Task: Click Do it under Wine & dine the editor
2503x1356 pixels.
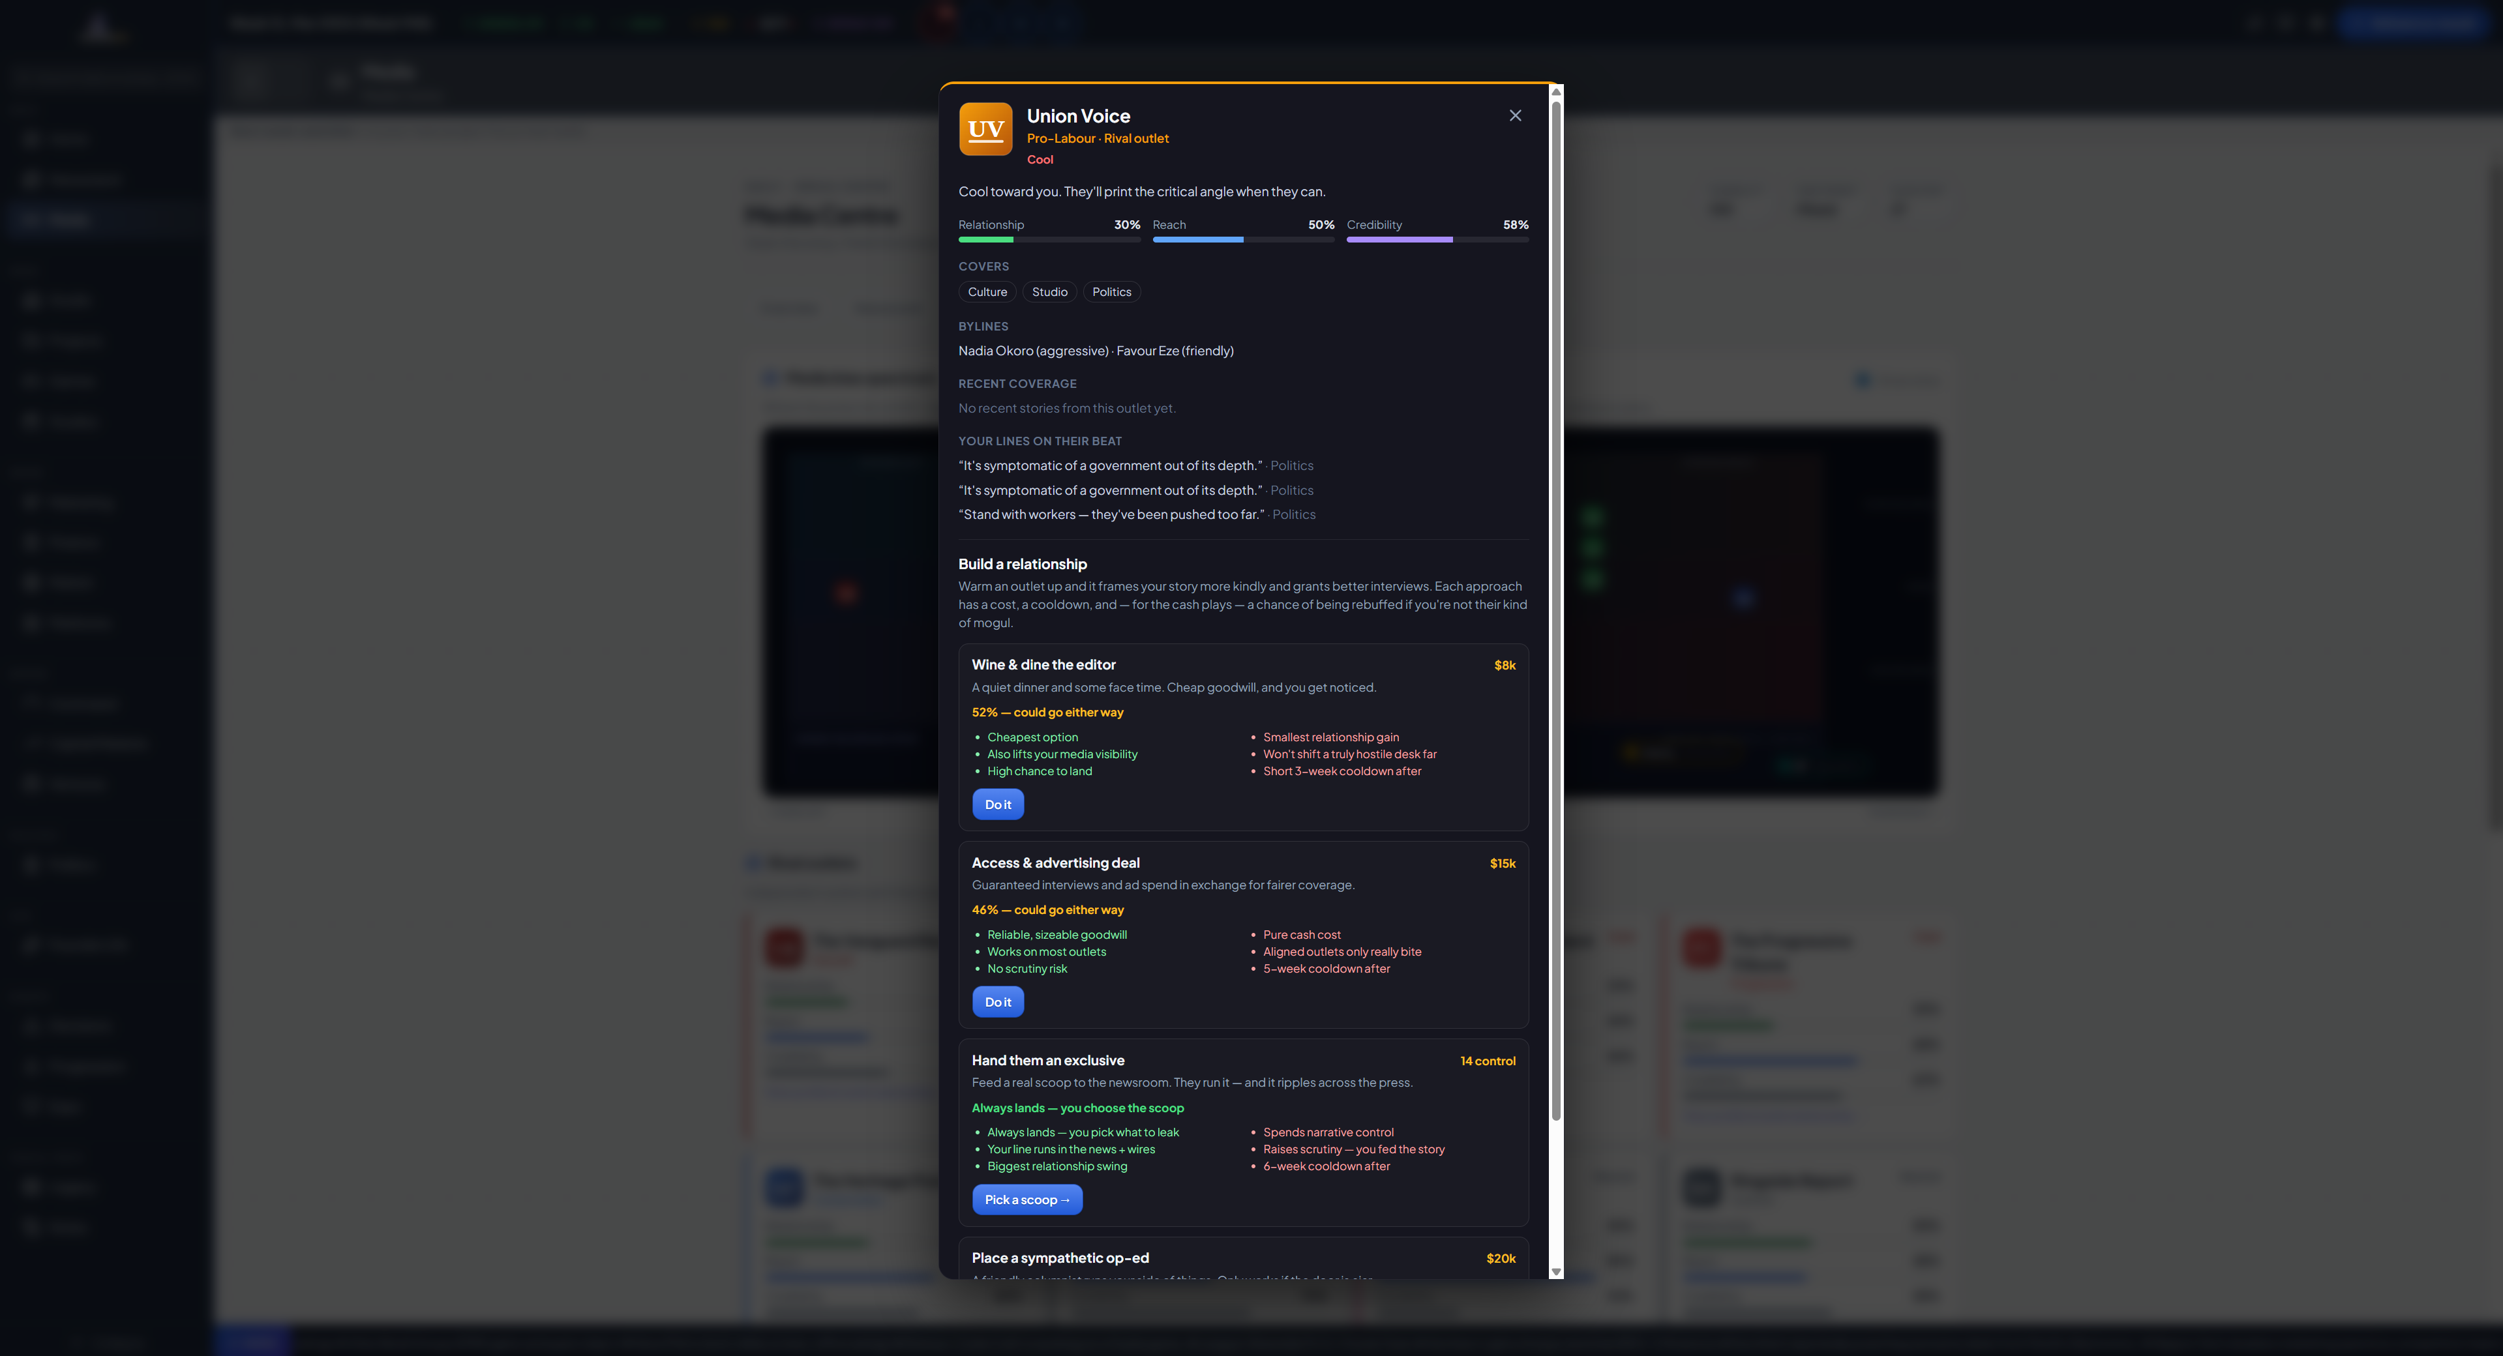Action: (998, 804)
